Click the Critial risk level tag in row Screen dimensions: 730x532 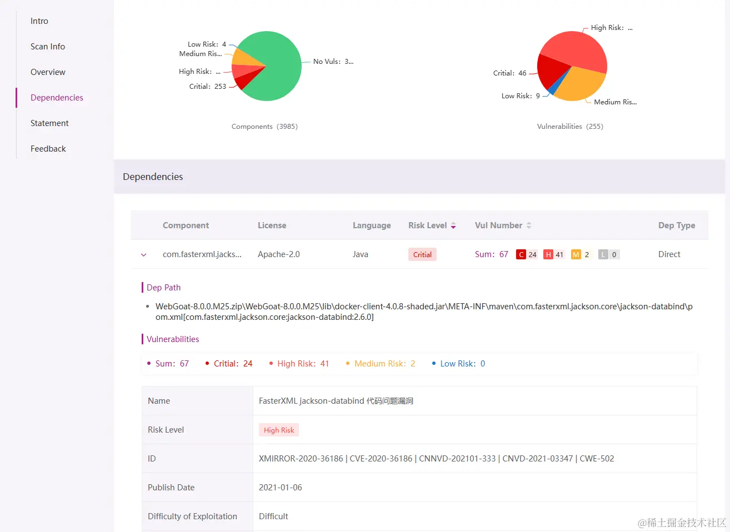[x=422, y=254]
